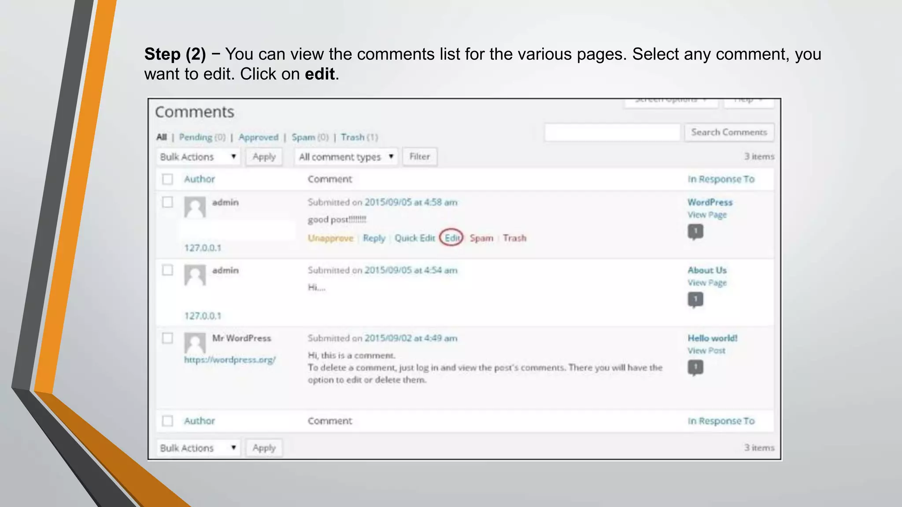Viewport: 902px width, 507px height.
Task: Open the top Bulk Actions dropdown
Action: 198,157
